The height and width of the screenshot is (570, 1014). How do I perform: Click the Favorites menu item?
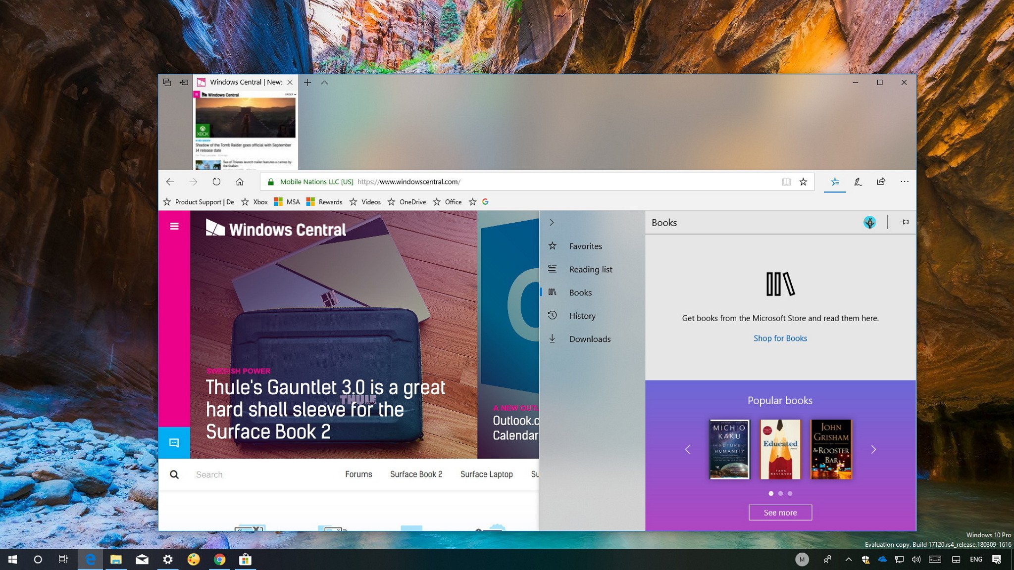click(585, 246)
